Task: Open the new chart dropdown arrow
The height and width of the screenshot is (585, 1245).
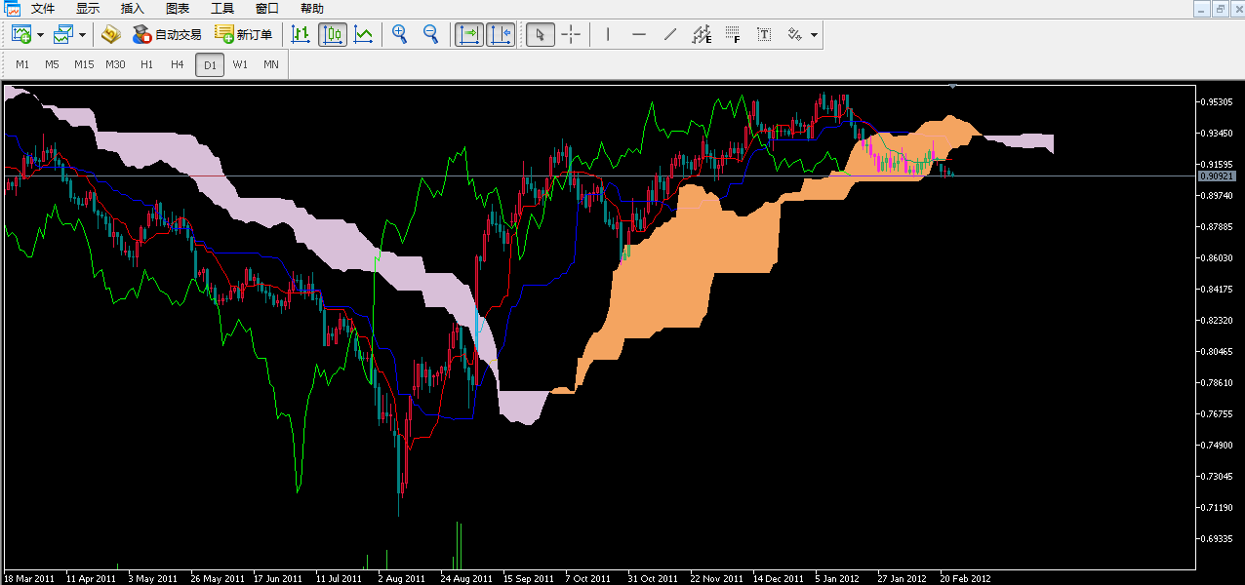Action: 40,35
